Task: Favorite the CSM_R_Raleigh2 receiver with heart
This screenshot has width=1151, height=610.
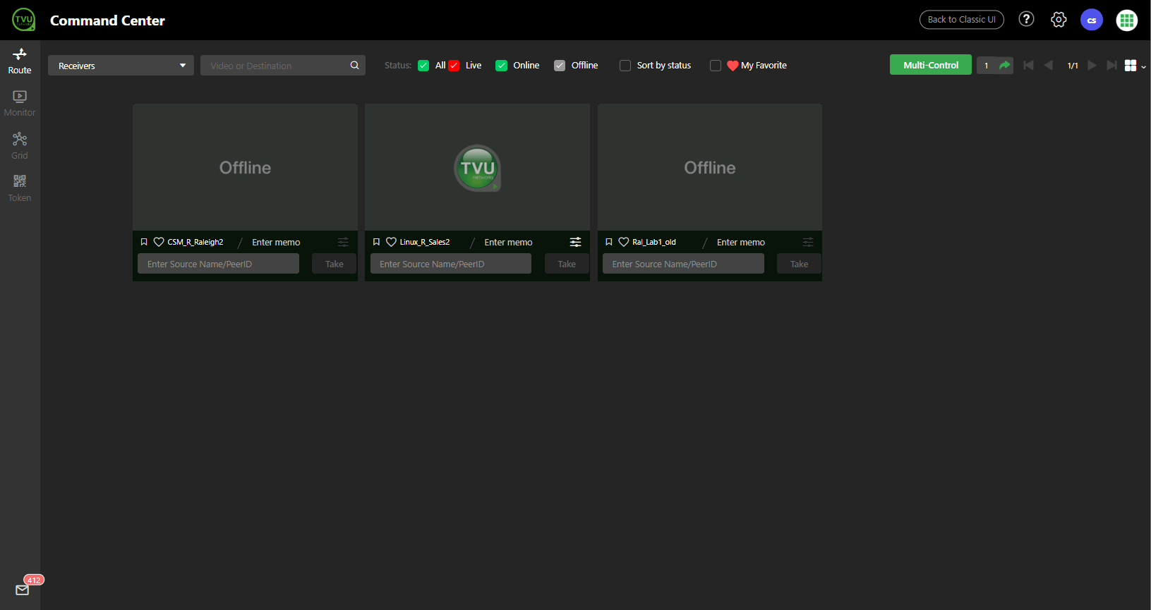Action: pos(159,242)
